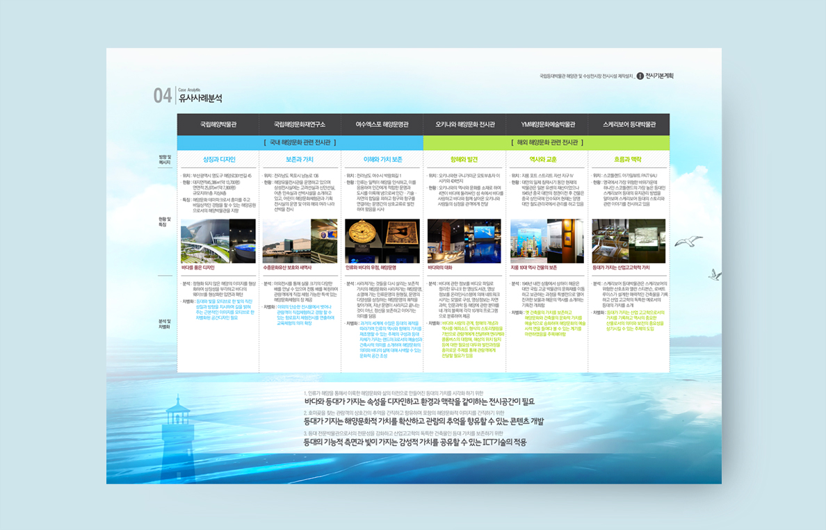
Task: Click the green 해외 해양문화 관련 전시관 bar
Action: coord(546,142)
